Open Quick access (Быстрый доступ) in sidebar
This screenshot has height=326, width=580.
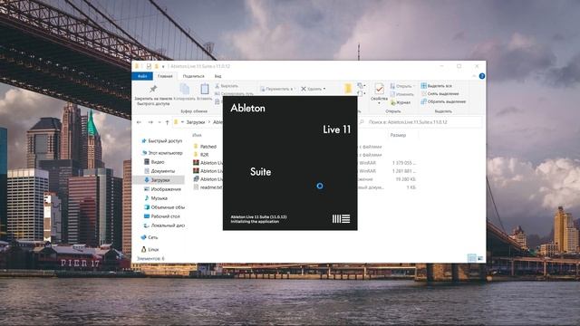(x=161, y=141)
